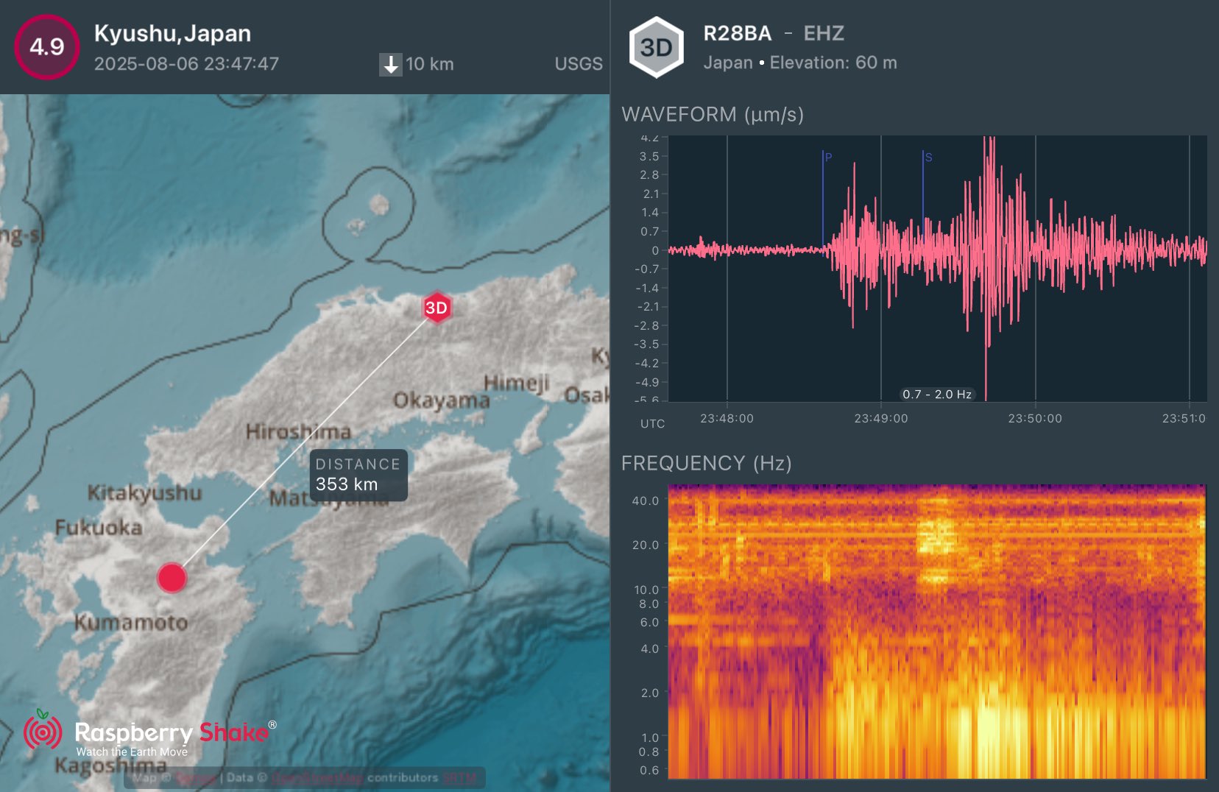Click the 23:48:00 time axis label
This screenshot has height=792, width=1219.
727,418
